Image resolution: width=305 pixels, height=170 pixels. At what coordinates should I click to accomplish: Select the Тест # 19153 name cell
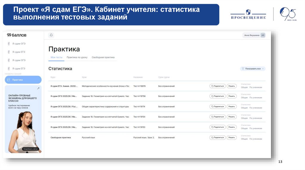coord(139,127)
